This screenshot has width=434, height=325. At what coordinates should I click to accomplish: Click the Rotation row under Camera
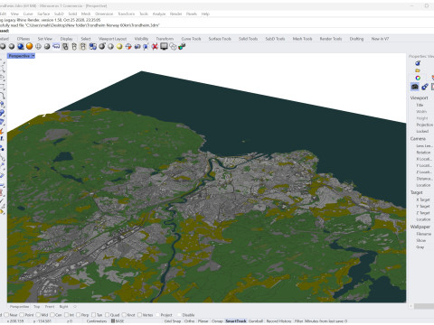(x=423, y=153)
